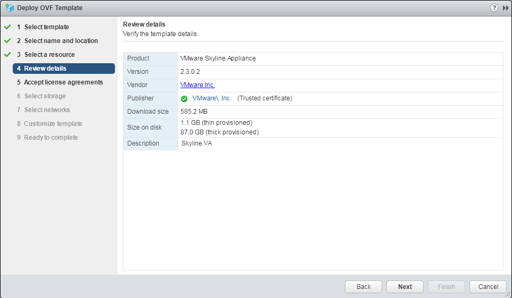512x298 pixels.
Task: Click green checkmark beside Select name and location
Action: point(7,41)
